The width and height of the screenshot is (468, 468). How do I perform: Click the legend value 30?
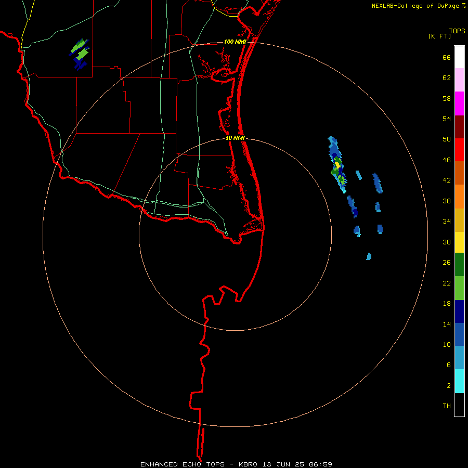[447, 242]
